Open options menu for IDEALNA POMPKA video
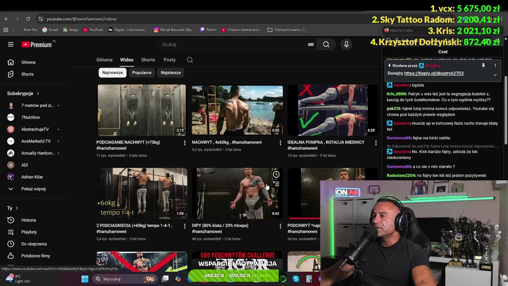Screen dimensions: 508x286 pyautogui.click(x=376, y=143)
